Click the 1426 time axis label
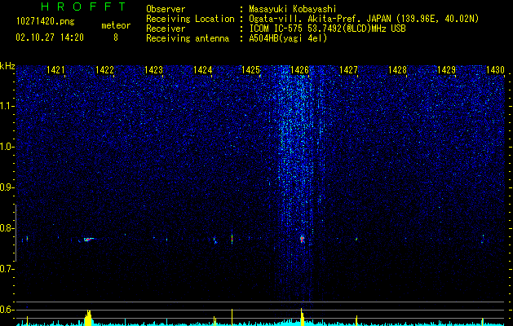This screenshot has width=513, height=326. pos(299,70)
